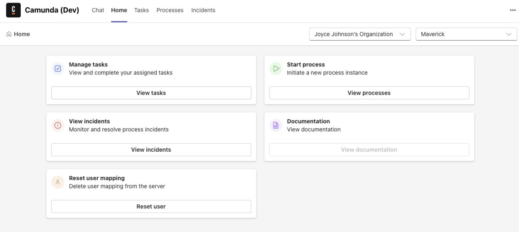
Task: Click the View tasks button
Action: 151,93
